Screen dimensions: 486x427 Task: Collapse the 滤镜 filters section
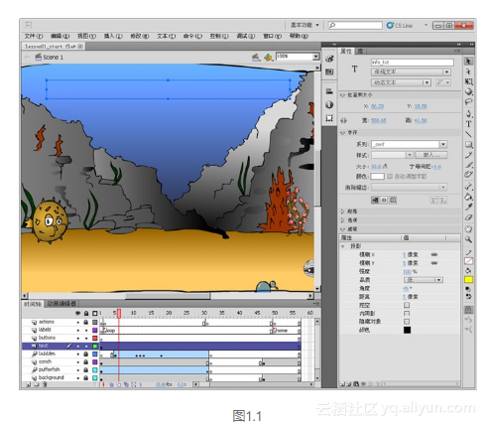pos(343,228)
